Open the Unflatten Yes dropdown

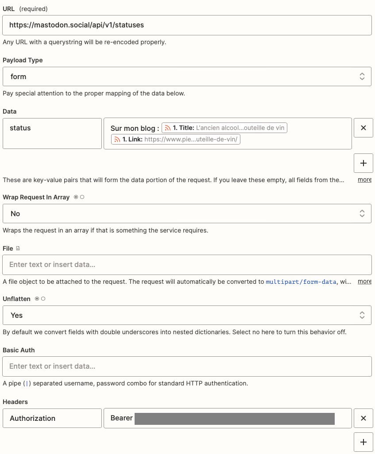pos(187,315)
